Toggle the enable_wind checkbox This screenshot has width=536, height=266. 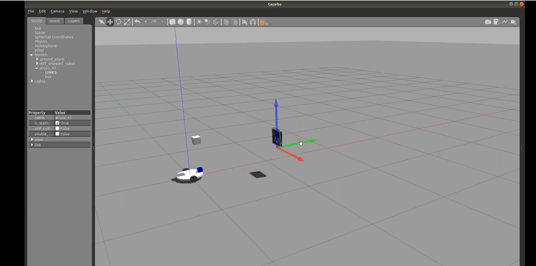coord(57,134)
